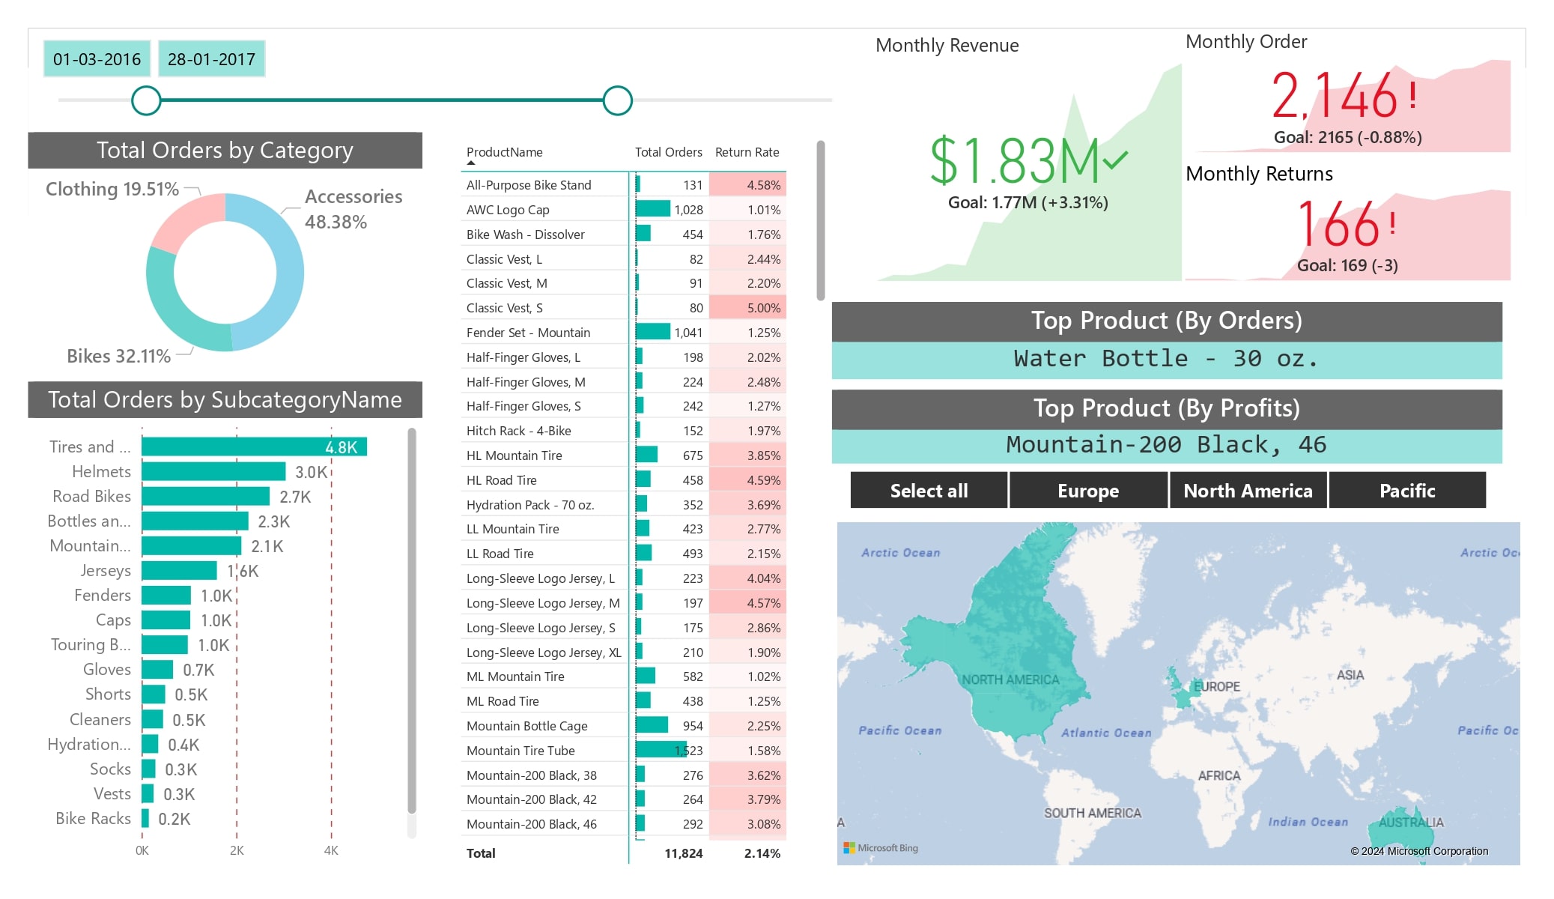Select the Mountain-200 Black, 46 table row
1554x899 pixels.
point(623,824)
